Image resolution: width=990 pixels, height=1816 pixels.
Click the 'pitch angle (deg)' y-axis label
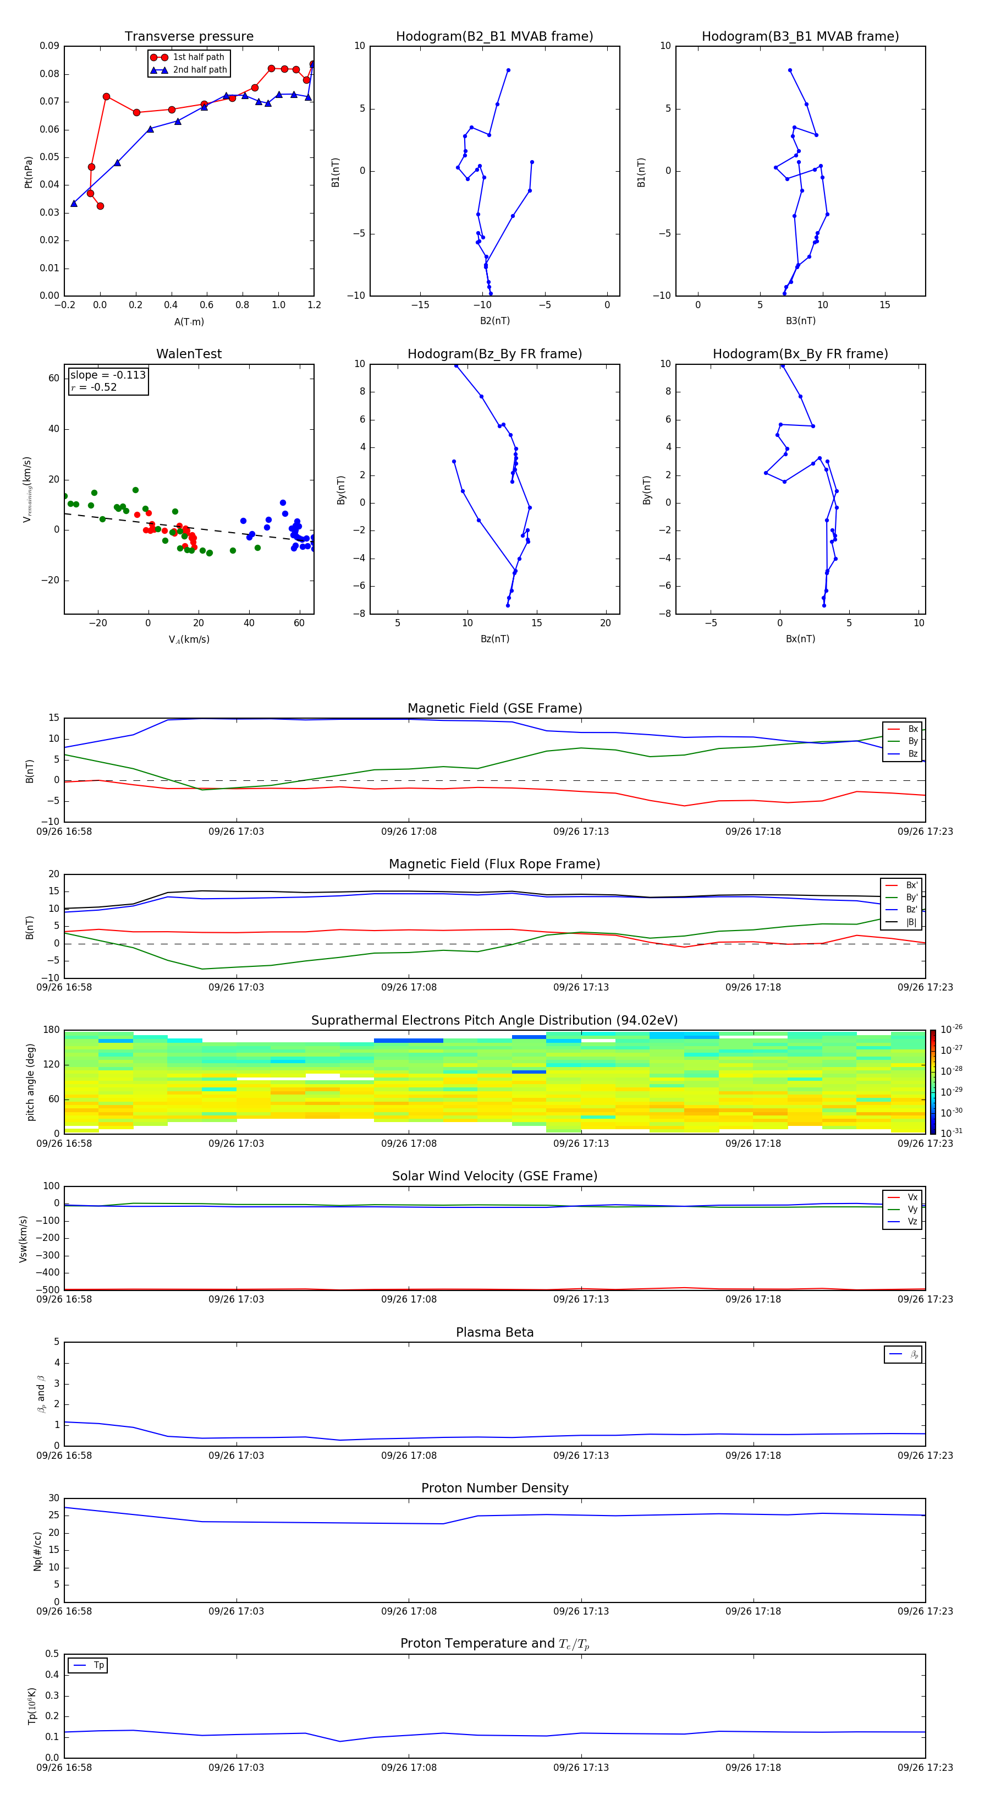click(x=30, y=1082)
